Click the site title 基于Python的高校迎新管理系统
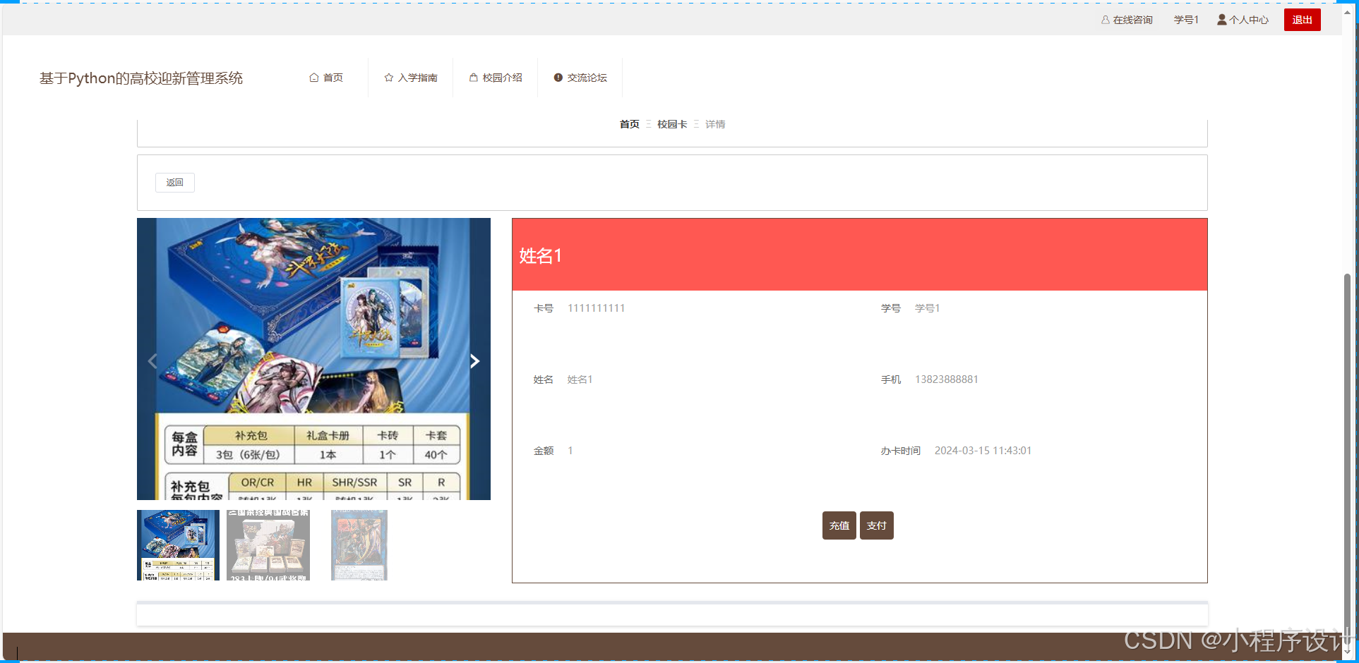 click(141, 78)
